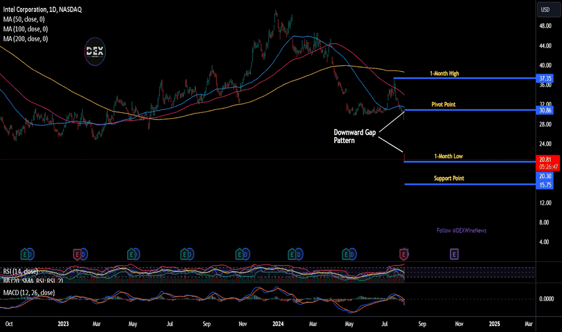Click the earnings E marker near August 2023
The width and height of the screenshot is (562, 332).
point(184,255)
